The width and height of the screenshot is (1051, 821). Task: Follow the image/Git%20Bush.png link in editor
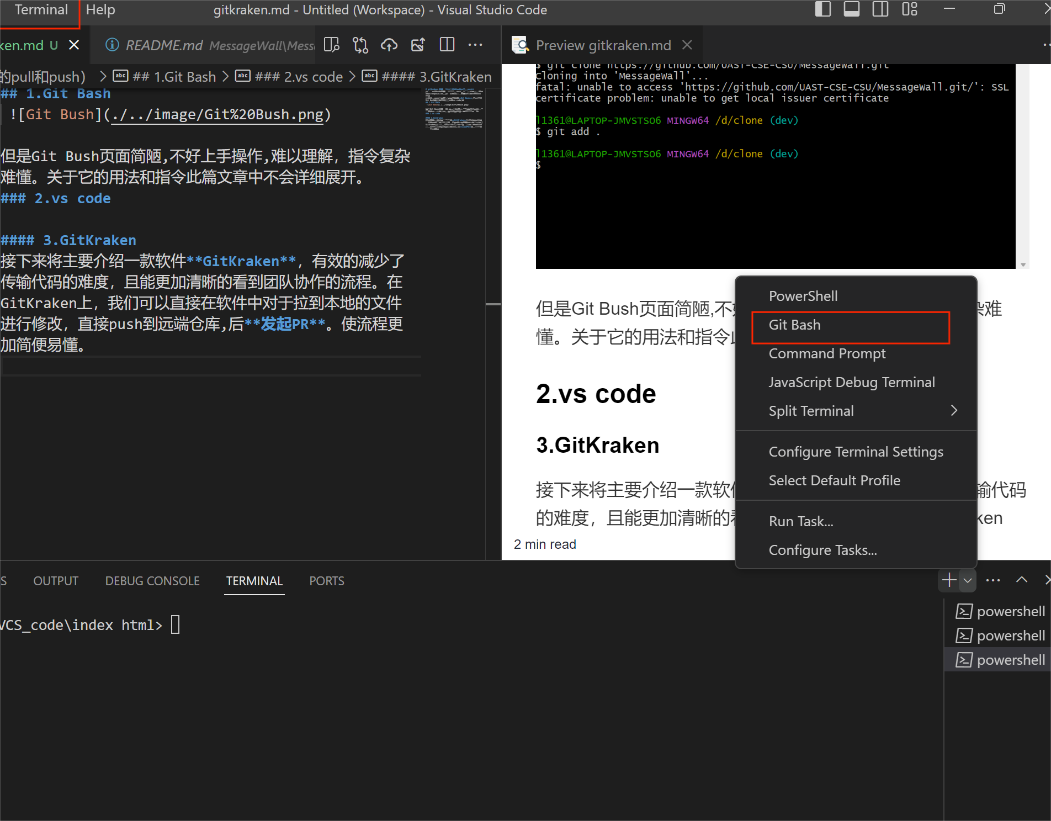coord(217,115)
